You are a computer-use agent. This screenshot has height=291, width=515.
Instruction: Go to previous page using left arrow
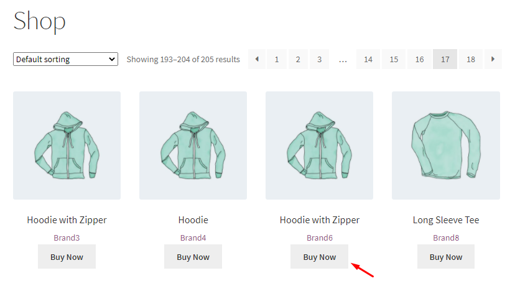coord(257,59)
